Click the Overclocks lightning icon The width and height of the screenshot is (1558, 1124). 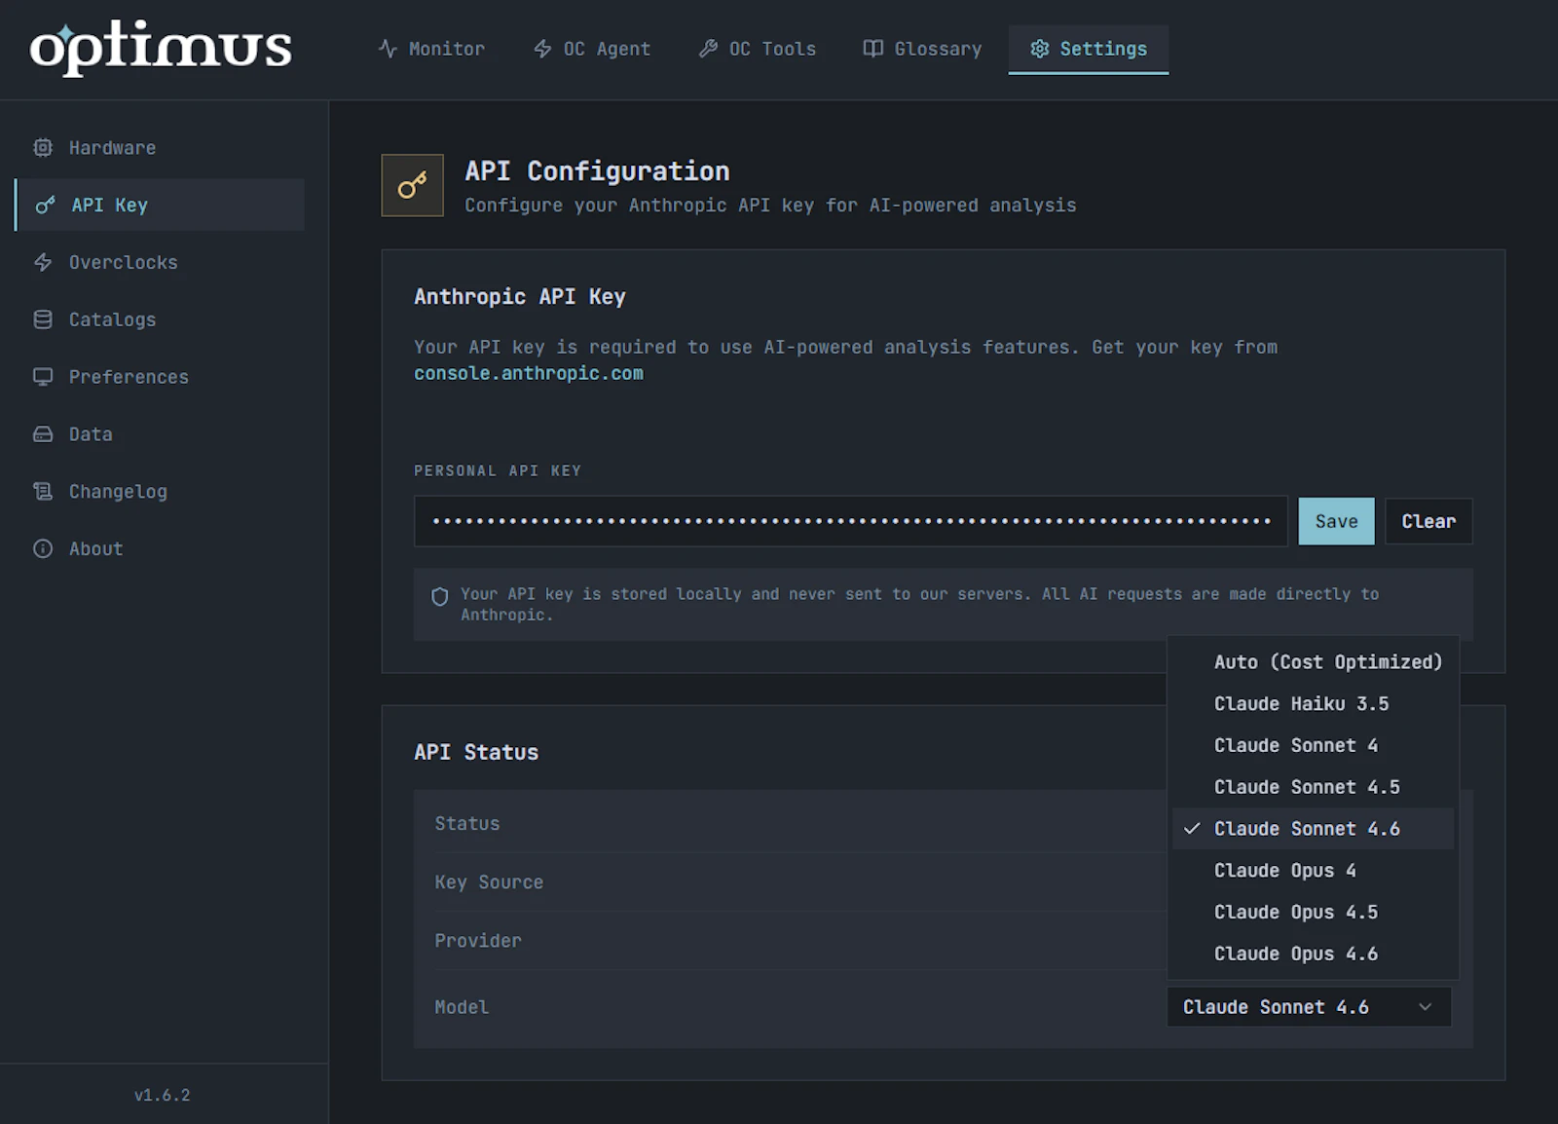(x=43, y=262)
